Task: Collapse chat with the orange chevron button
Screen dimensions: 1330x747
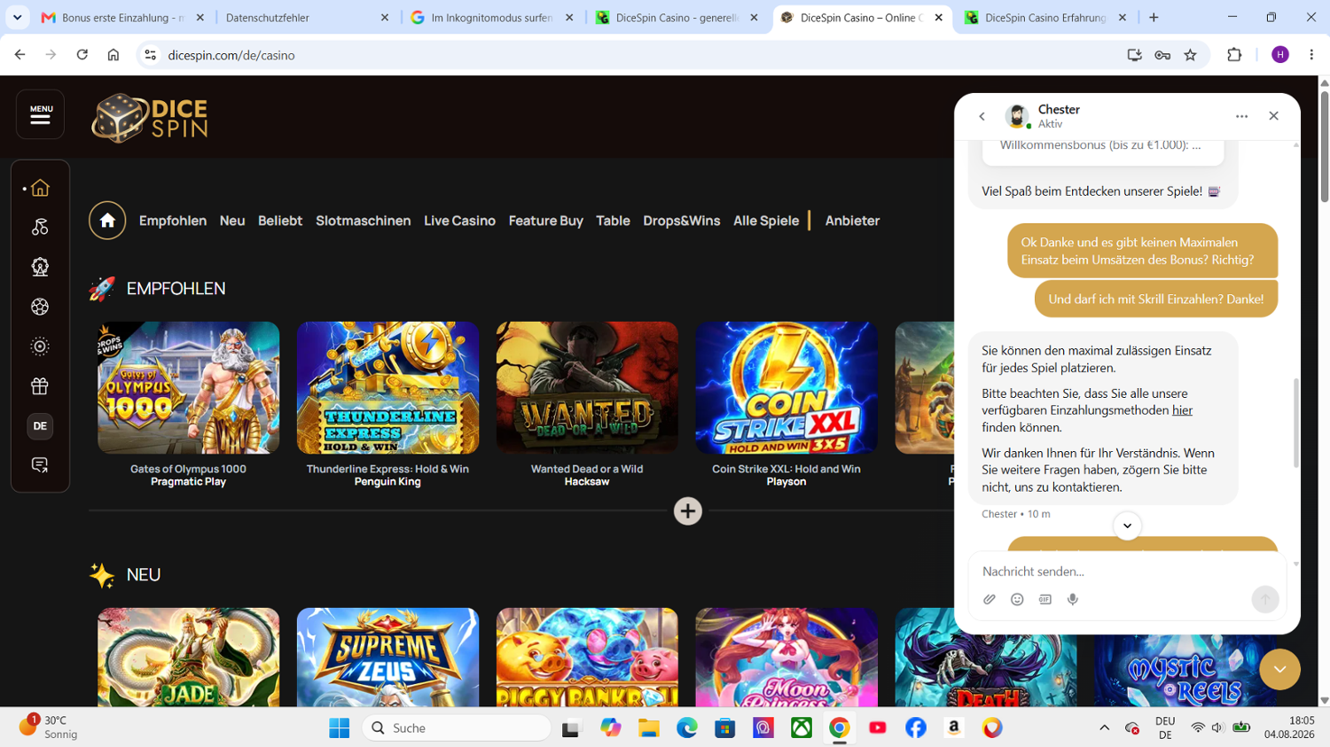Action: coord(1279,670)
